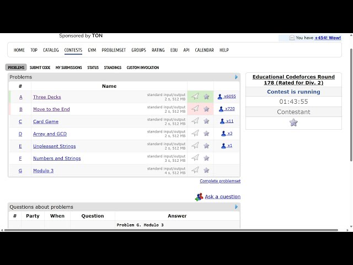Open the CONTESTS menu item
353x265 pixels.
coord(73,50)
